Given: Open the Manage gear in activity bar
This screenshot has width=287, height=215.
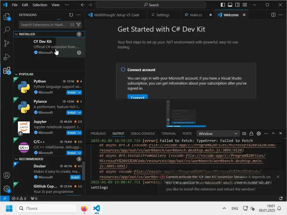Looking at the screenshot, I should (x=7, y=189).
